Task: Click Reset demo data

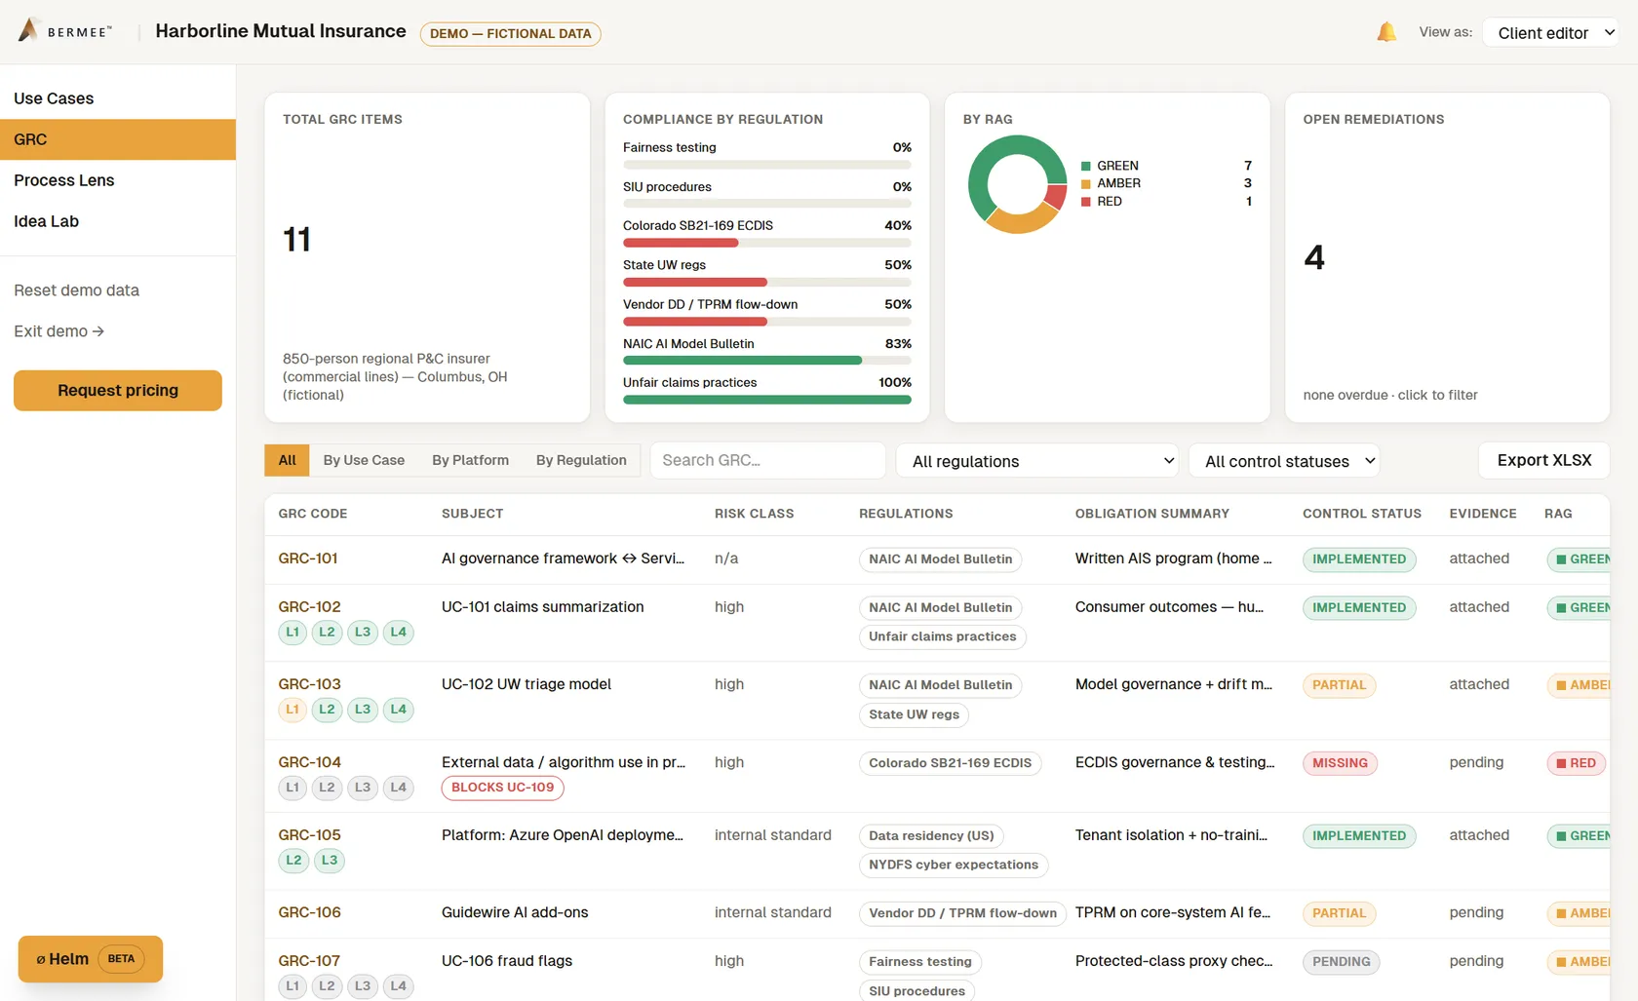Action: pos(76,290)
